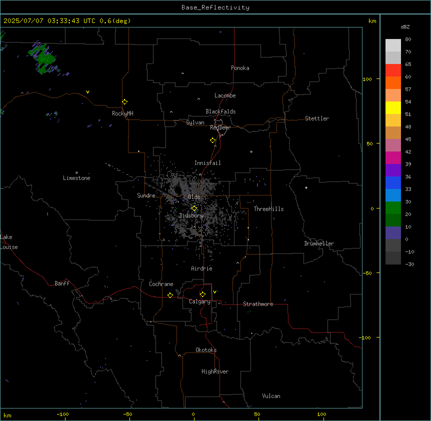Screen dimensions: 431x421
Task: Click the Innisfail city label
Action: click(207, 163)
